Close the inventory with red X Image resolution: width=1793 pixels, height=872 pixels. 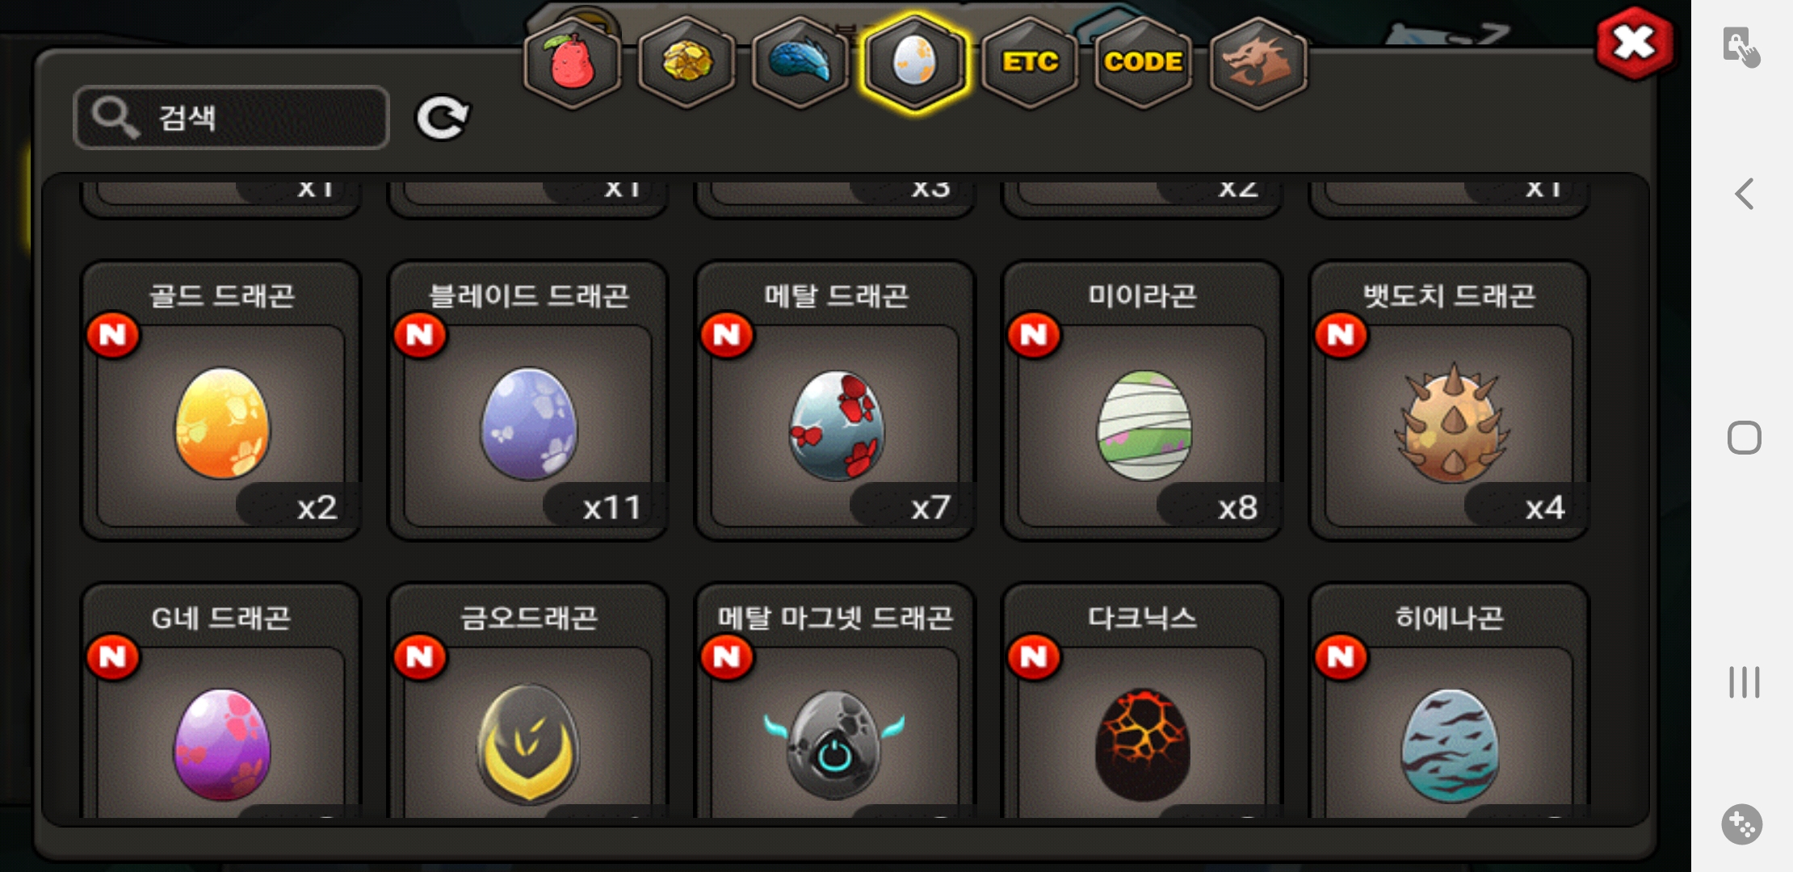click(1634, 43)
